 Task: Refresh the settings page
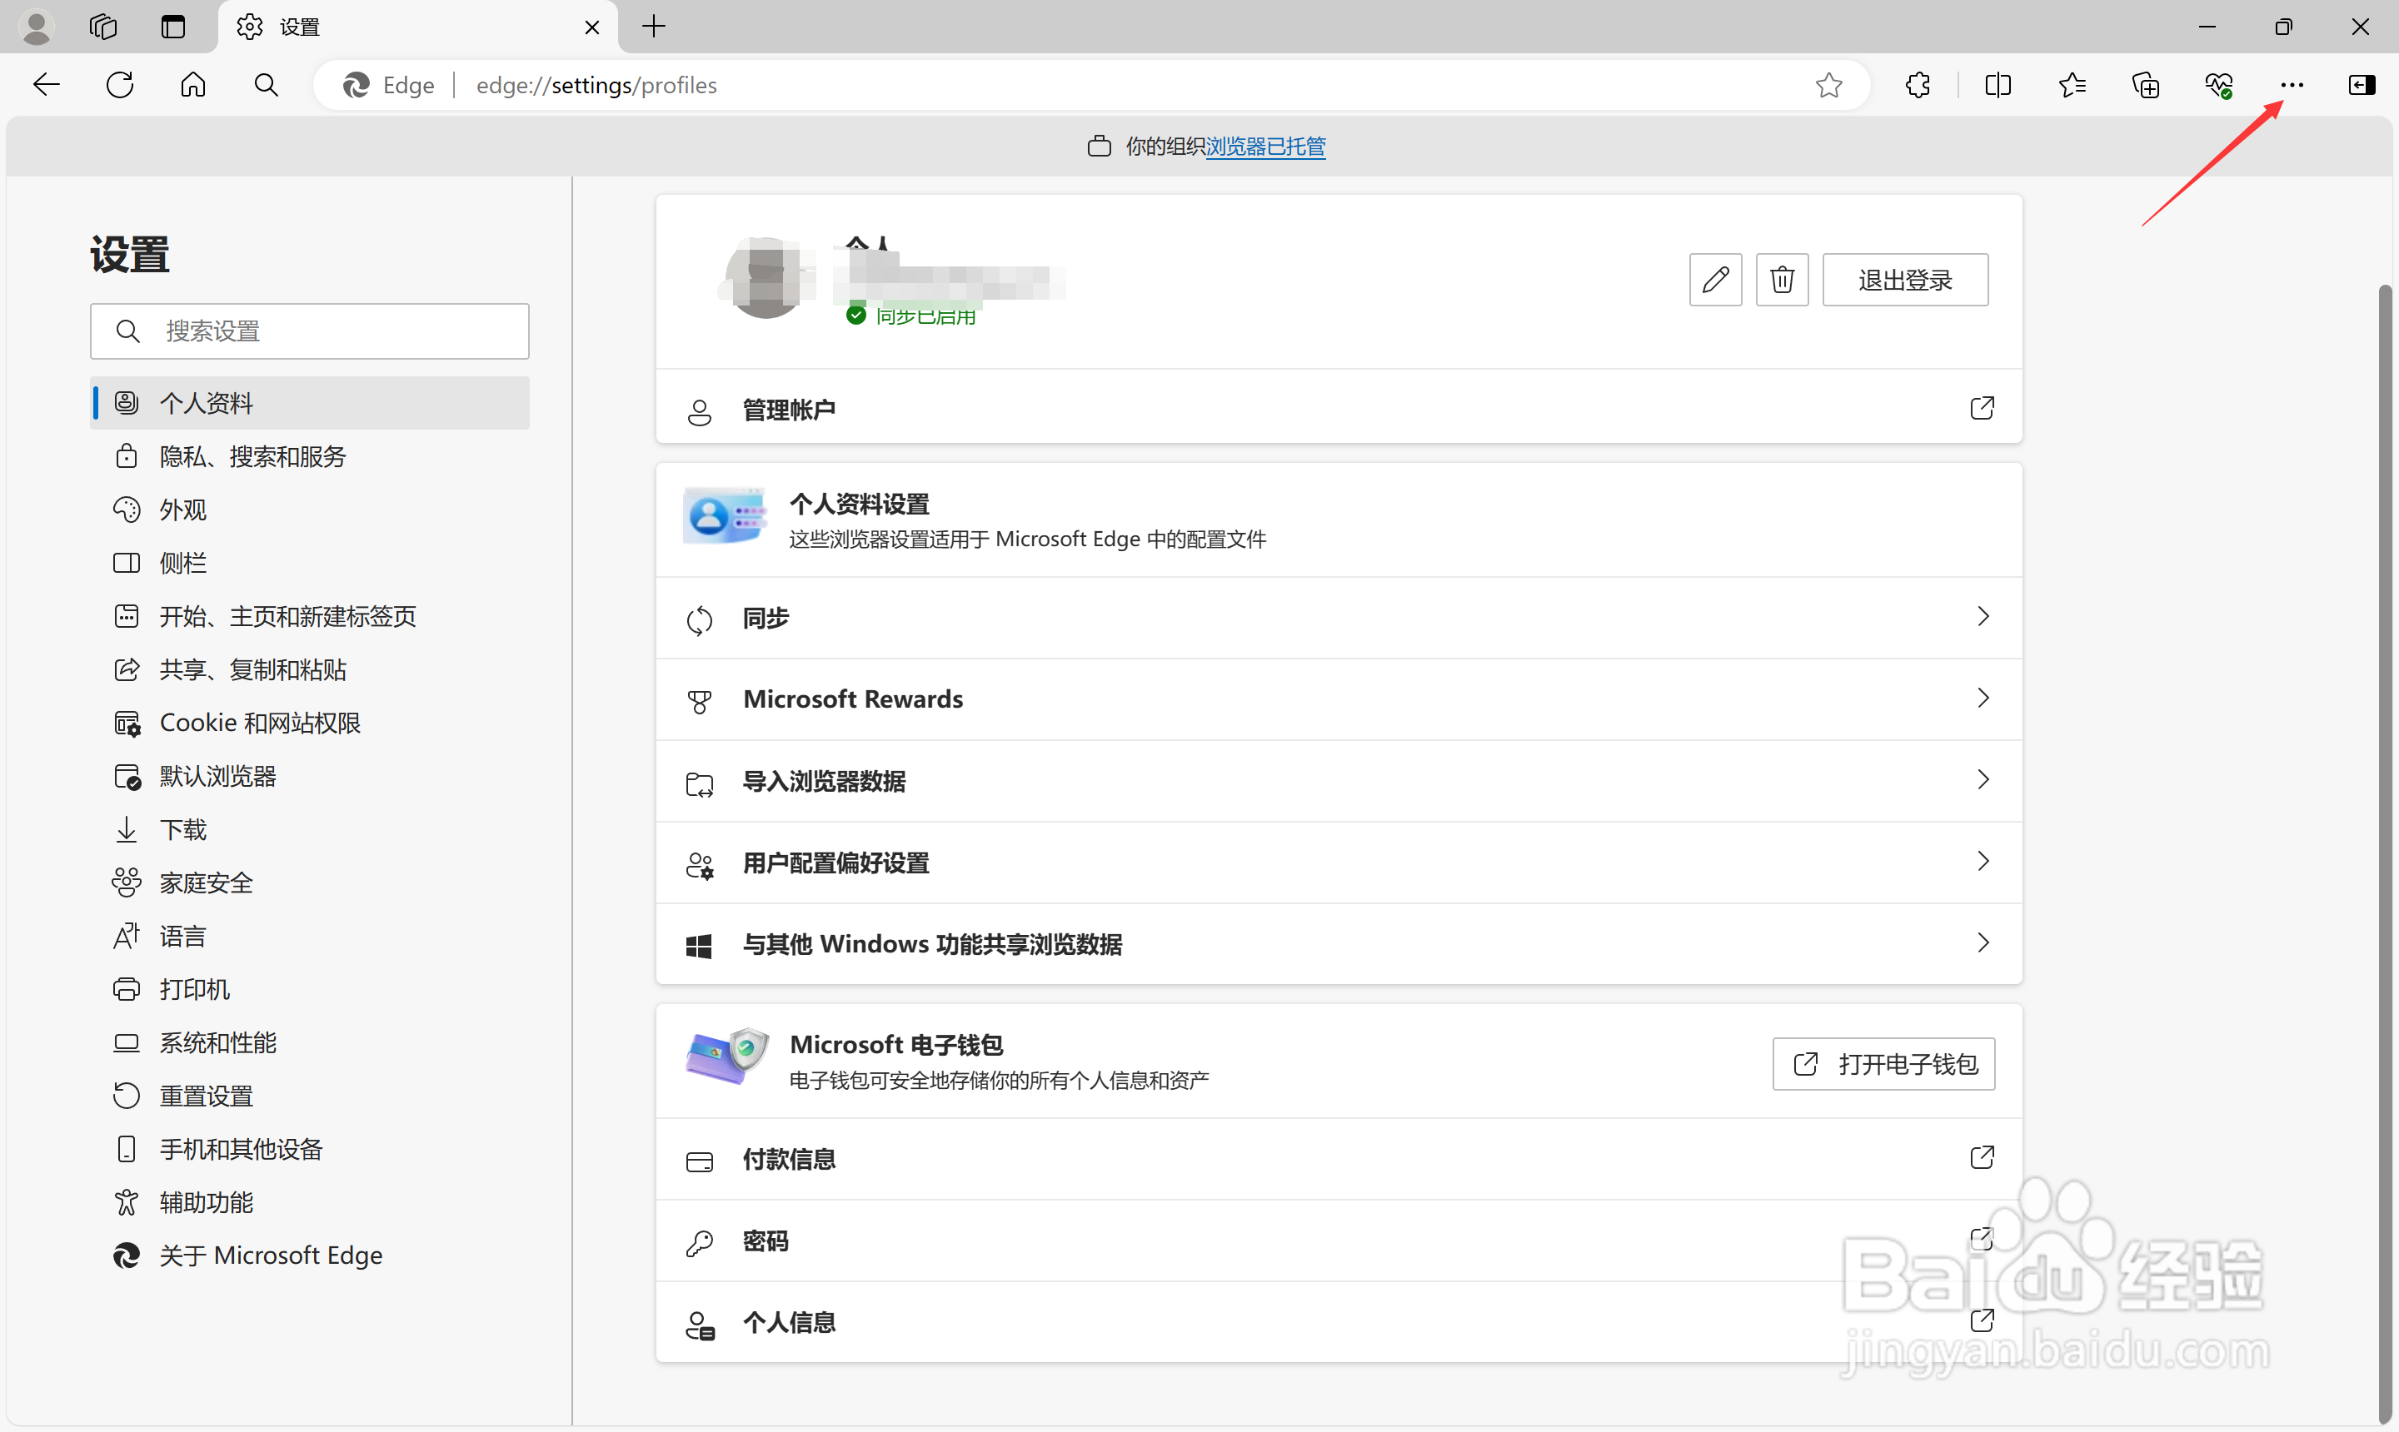[x=120, y=85]
